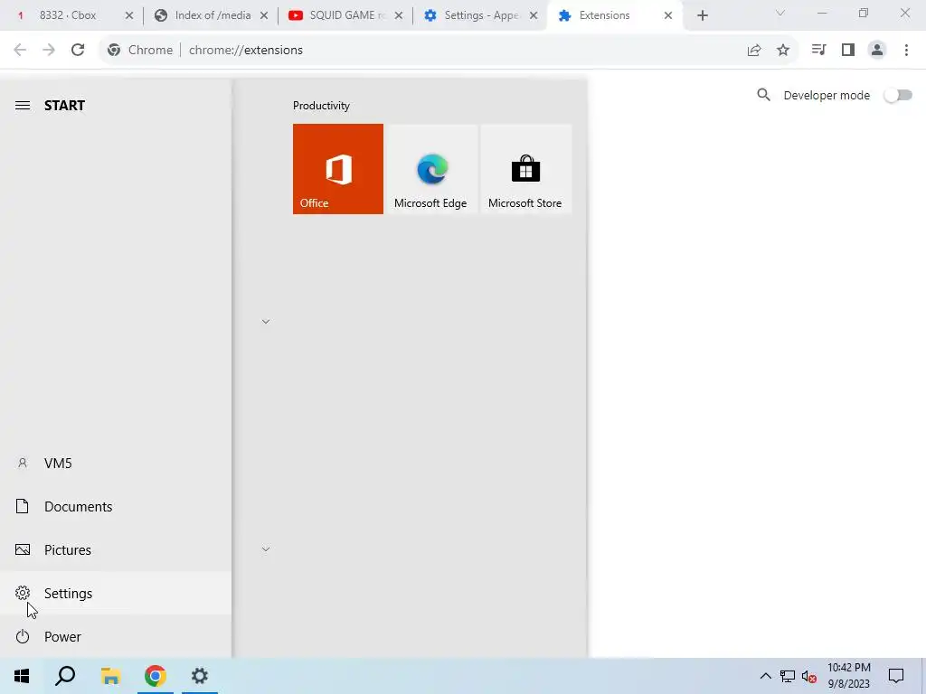Close the Extensions tab
This screenshot has height=694, width=926.
tap(668, 15)
